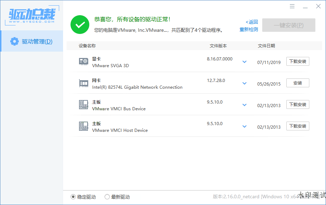Click 下载安装 for VMware SVGA 3D
Viewport: 326px width, 205px height.
(298, 61)
